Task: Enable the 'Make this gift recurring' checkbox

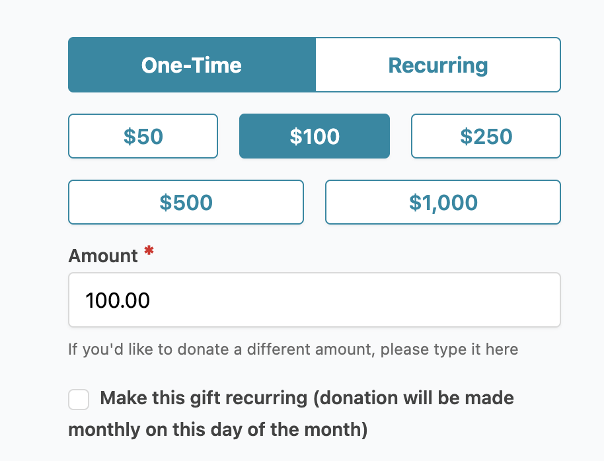Action: pyautogui.click(x=79, y=400)
